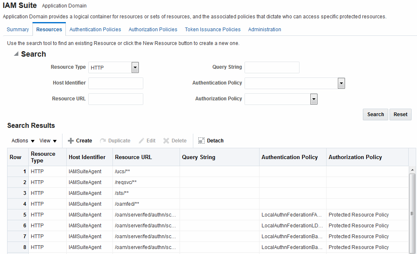Open the Actions menu

coord(23,141)
